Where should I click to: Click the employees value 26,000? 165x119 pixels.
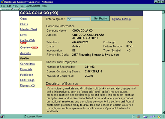[89, 76]
